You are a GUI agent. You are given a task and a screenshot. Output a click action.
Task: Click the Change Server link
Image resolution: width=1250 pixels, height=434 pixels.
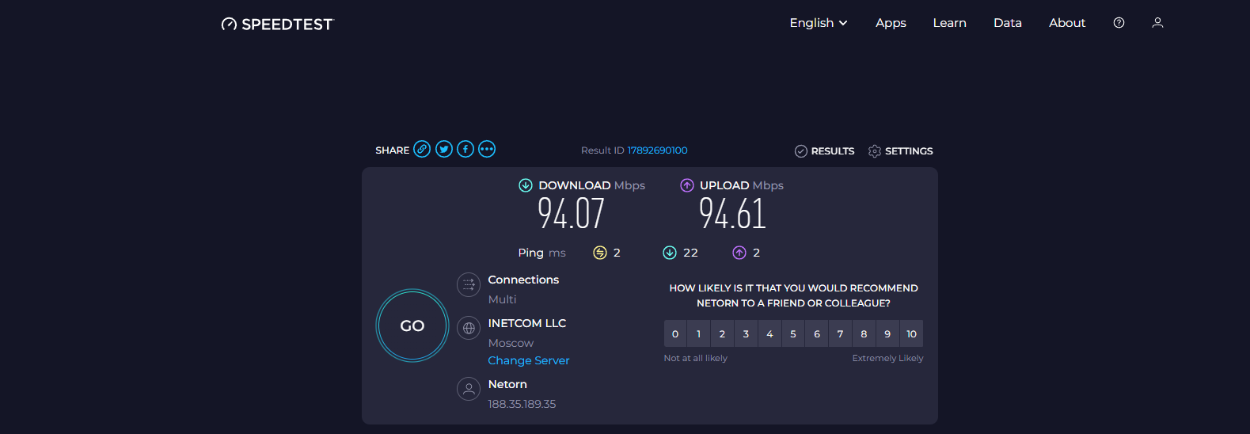[x=529, y=360]
